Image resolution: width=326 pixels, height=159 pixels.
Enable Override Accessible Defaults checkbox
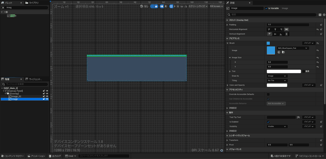pyautogui.click(x=268, y=94)
